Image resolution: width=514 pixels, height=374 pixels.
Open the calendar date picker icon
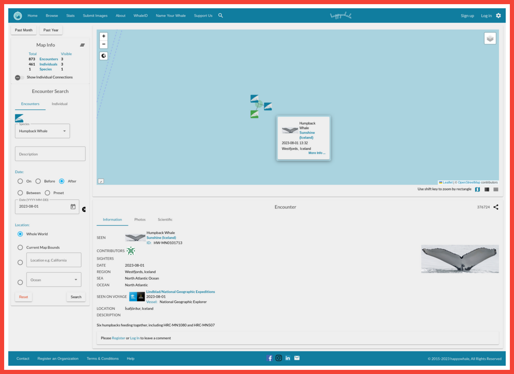click(x=73, y=207)
